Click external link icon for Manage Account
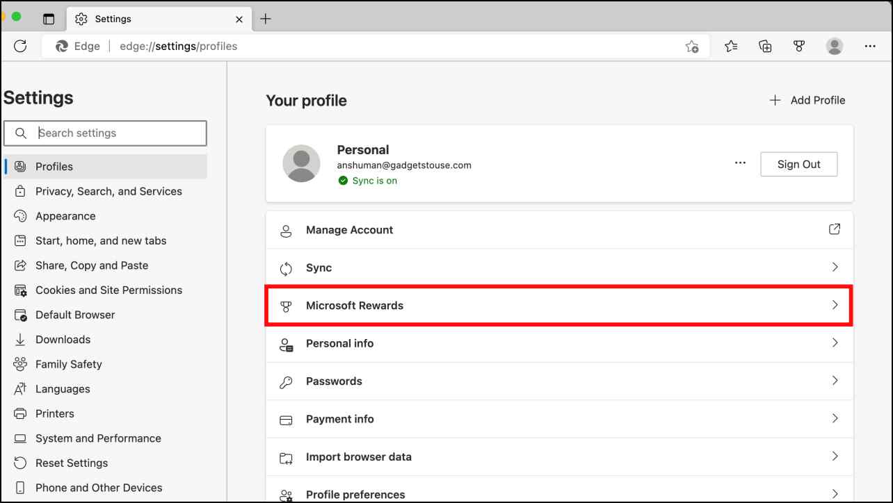This screenshot has width=893, height=503. (x=835, y=229)
